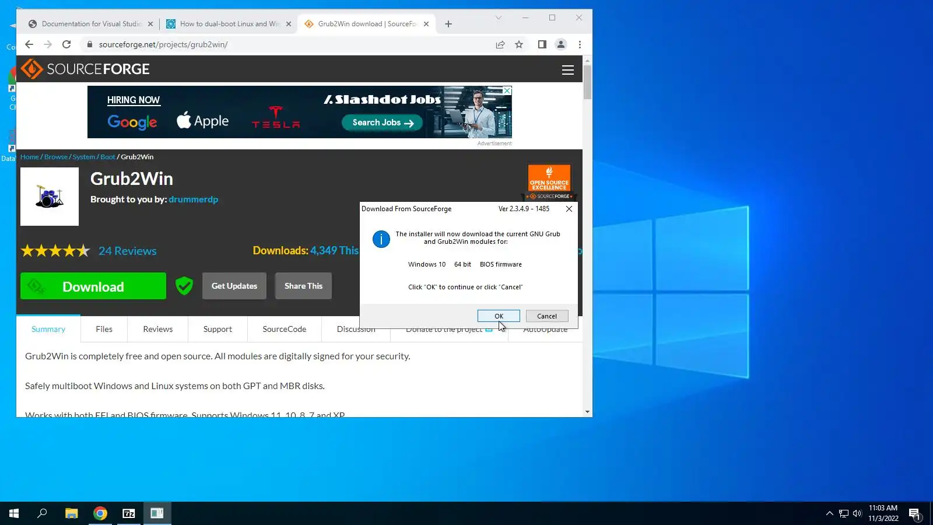Click OK in the Download From SourceForge dialog

(499, 316)
